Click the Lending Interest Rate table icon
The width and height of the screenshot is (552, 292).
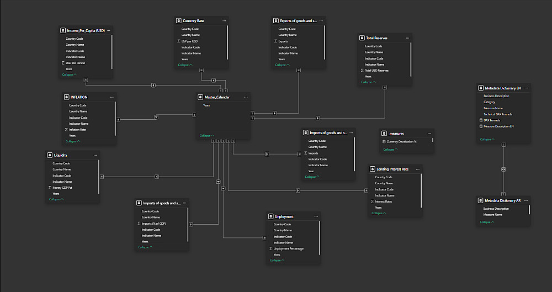tap(372, 169)
